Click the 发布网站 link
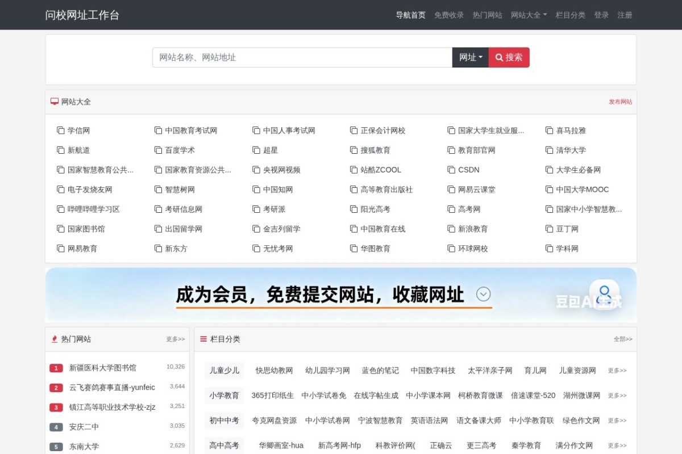Viewport: 682px width, 454px height. tap(621, 102)
